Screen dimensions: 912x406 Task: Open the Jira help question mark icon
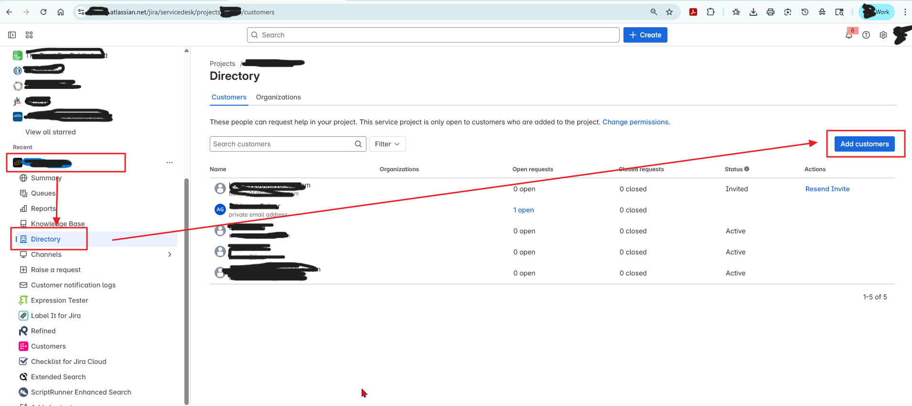(866, 35)
